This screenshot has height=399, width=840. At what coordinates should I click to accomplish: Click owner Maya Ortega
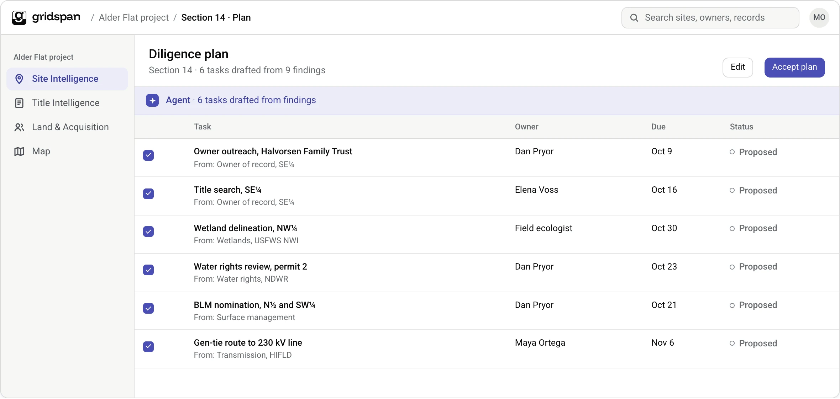point(540,343)
